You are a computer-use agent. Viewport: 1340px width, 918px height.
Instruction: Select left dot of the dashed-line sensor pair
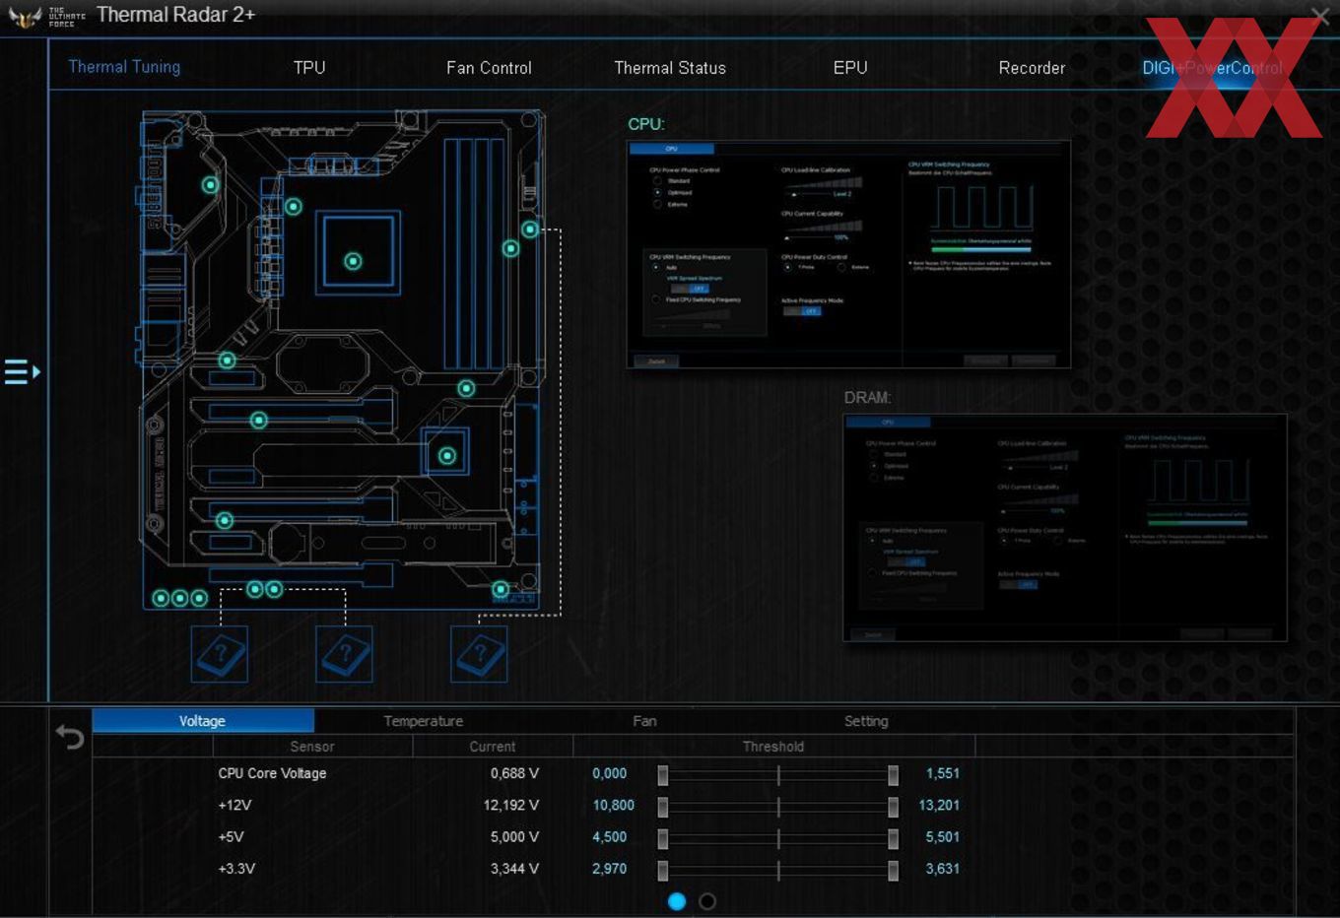coord(255,589)
